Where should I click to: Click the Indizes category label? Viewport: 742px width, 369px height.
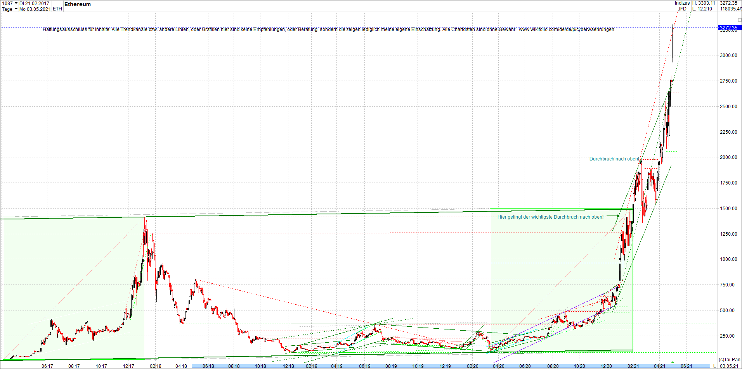682,3
